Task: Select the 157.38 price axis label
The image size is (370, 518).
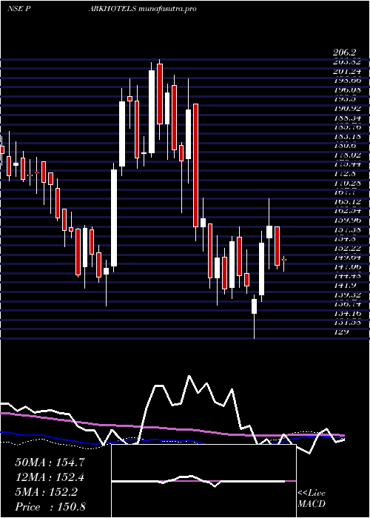Action: click(348, 229)
